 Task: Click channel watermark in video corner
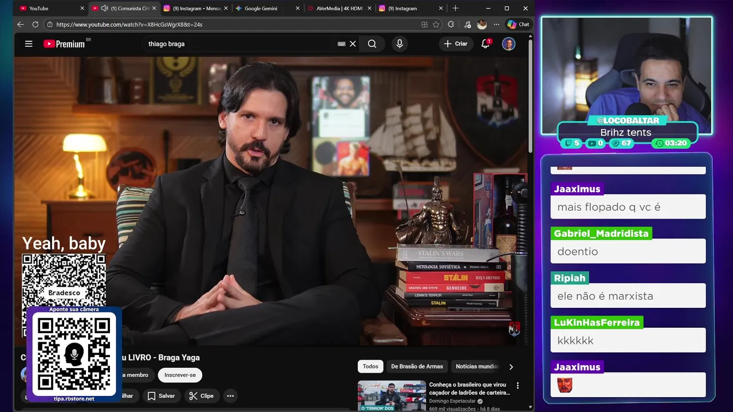click(x=514, y=329)
